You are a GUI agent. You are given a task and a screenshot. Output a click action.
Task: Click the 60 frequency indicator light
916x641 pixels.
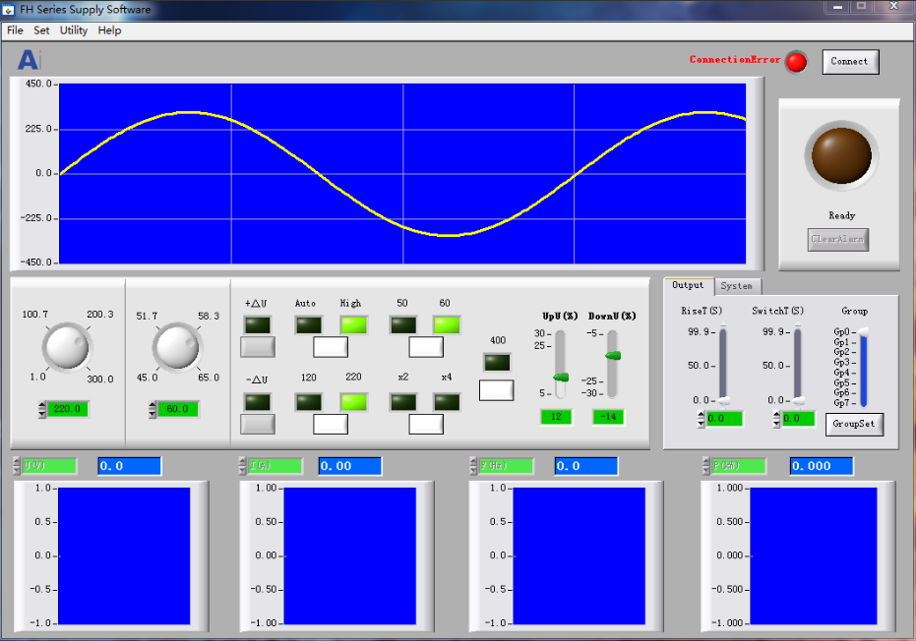tap(447, 325)
